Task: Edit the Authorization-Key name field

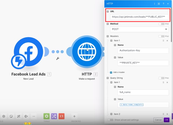Action: pos(143,50)
